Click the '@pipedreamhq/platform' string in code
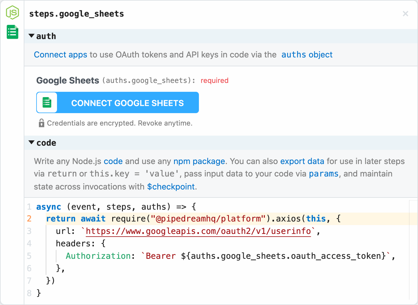418x305 pixels. point(208,219)
